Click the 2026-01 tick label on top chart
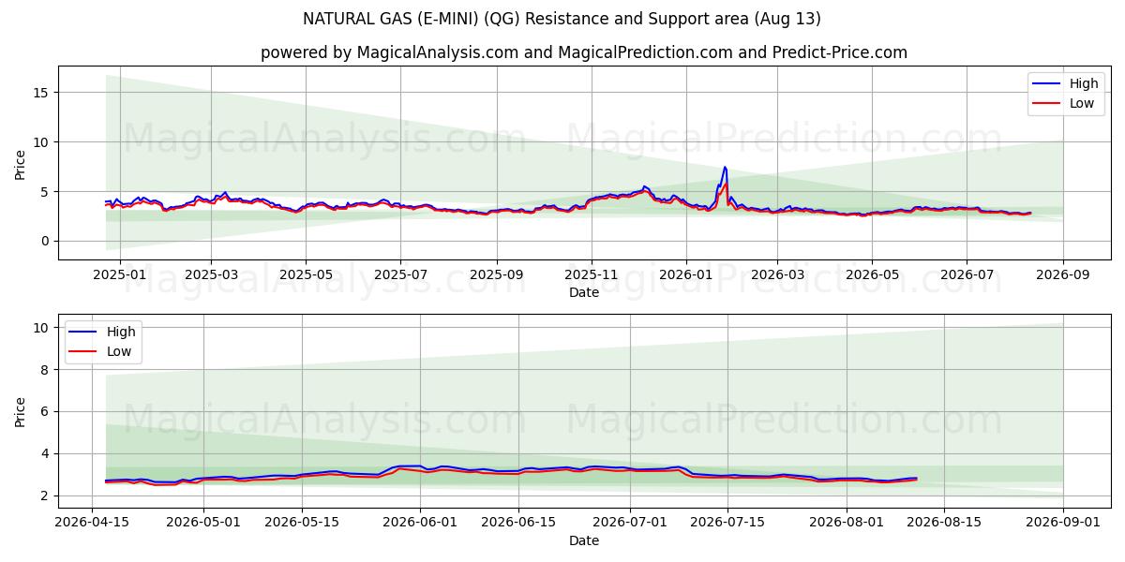 click(686, 274)
